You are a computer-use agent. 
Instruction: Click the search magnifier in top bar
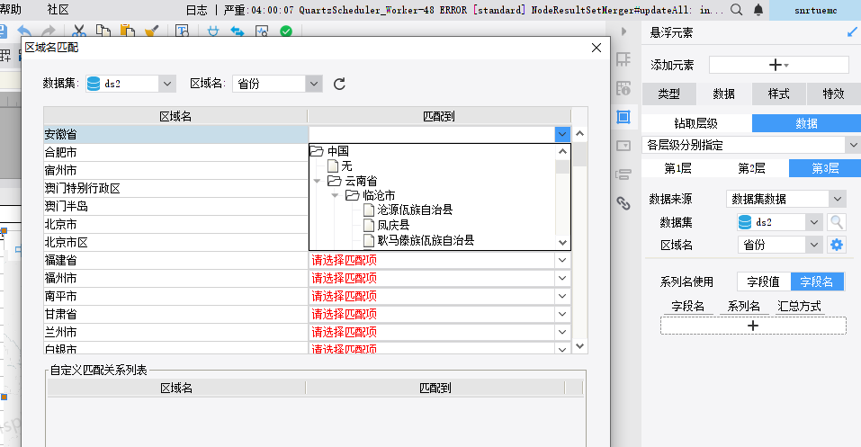click(x=736, y=10)
